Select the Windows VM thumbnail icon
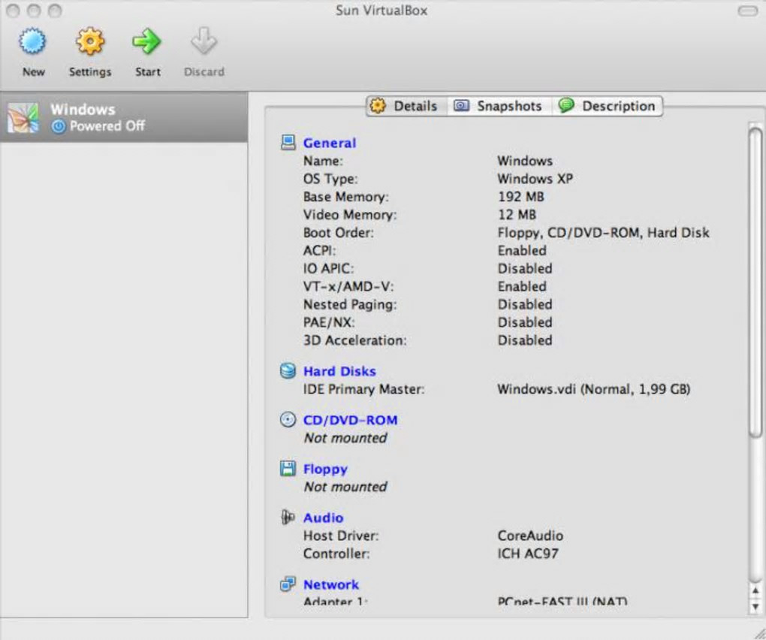 point(23,118)
